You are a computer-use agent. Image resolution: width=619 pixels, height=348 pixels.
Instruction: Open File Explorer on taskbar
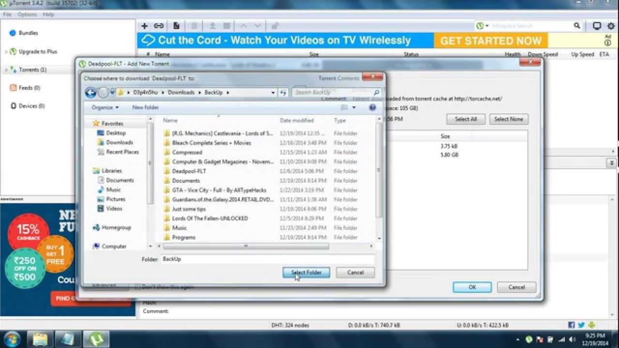[40, 338]
